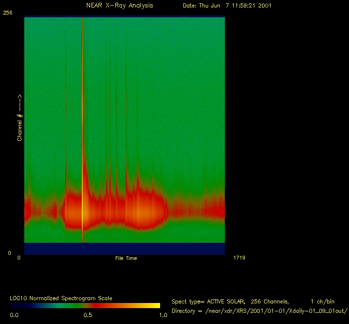This screenshot has height=324, width=349.
Task: Click the 1719 end value on time axis
Action: click(239, 258)
